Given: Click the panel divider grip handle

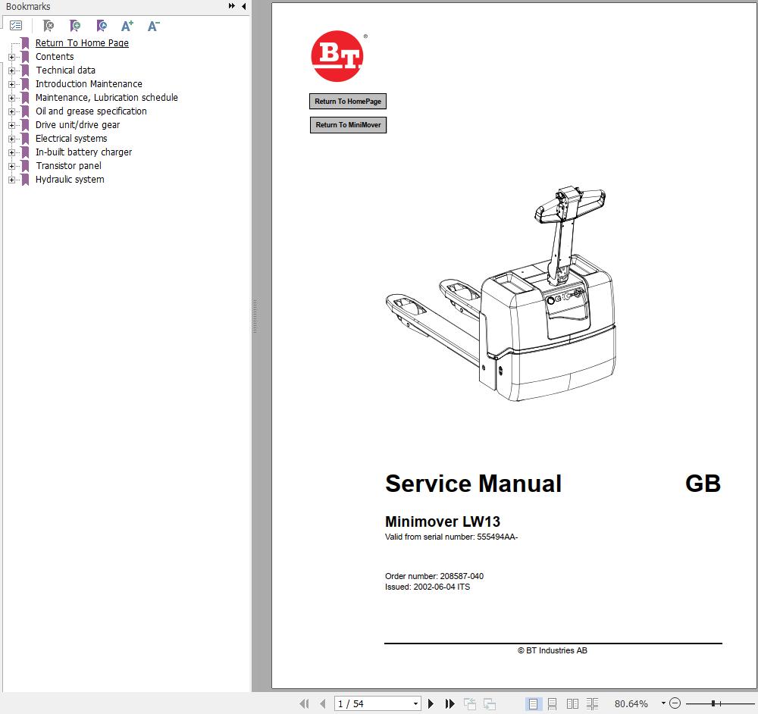Looking at the screenshot, I should [x=255, y=316].
